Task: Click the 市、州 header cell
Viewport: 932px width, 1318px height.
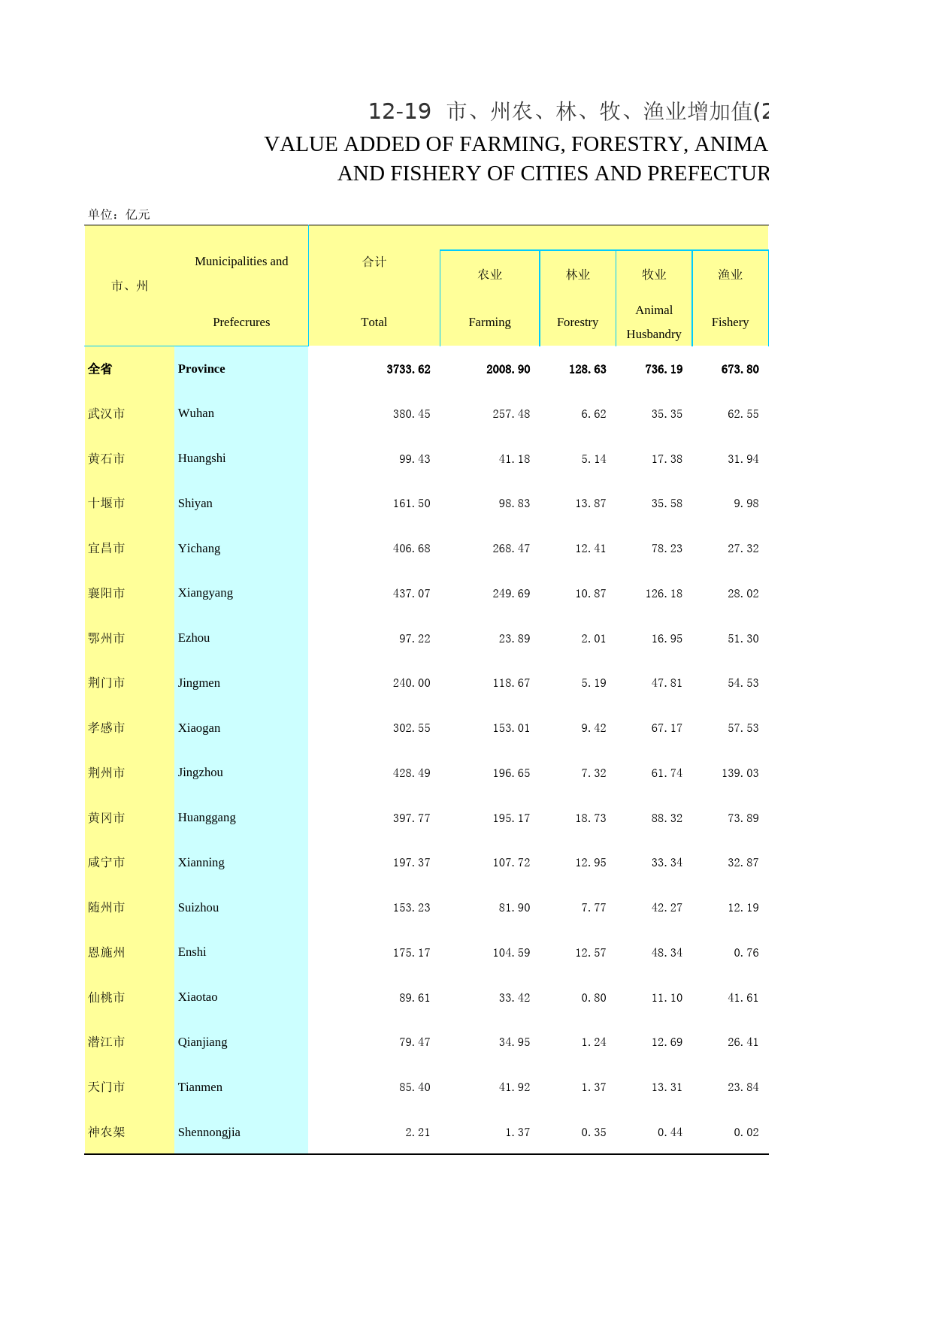Action: tap(130, 286)
